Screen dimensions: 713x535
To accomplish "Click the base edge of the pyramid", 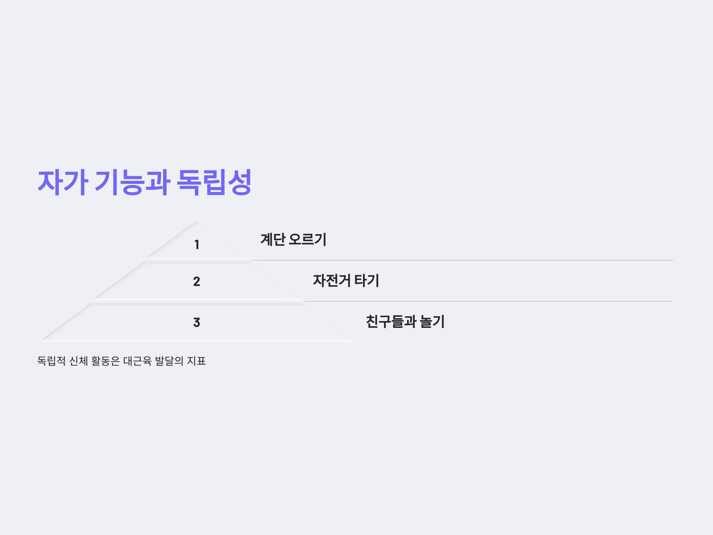I will coord(197,341).
